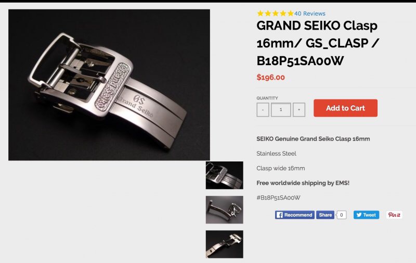
Task: Click the #B18P51SA00W part number text
Action: pyautogui.click(x=278, y=198)
